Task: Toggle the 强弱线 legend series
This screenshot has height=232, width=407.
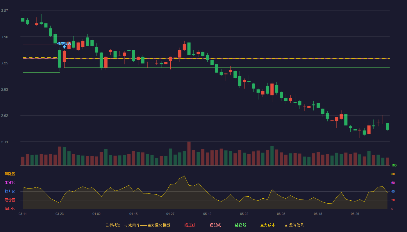Action: [x=213, y=225]
